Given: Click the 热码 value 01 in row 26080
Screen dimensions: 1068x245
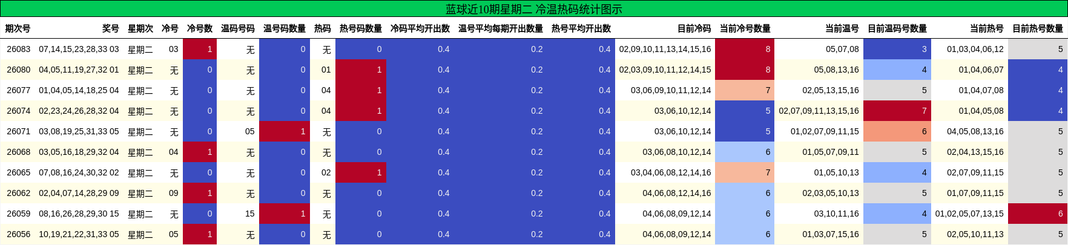Looking at the screenshot, I should tap(326, 70).
